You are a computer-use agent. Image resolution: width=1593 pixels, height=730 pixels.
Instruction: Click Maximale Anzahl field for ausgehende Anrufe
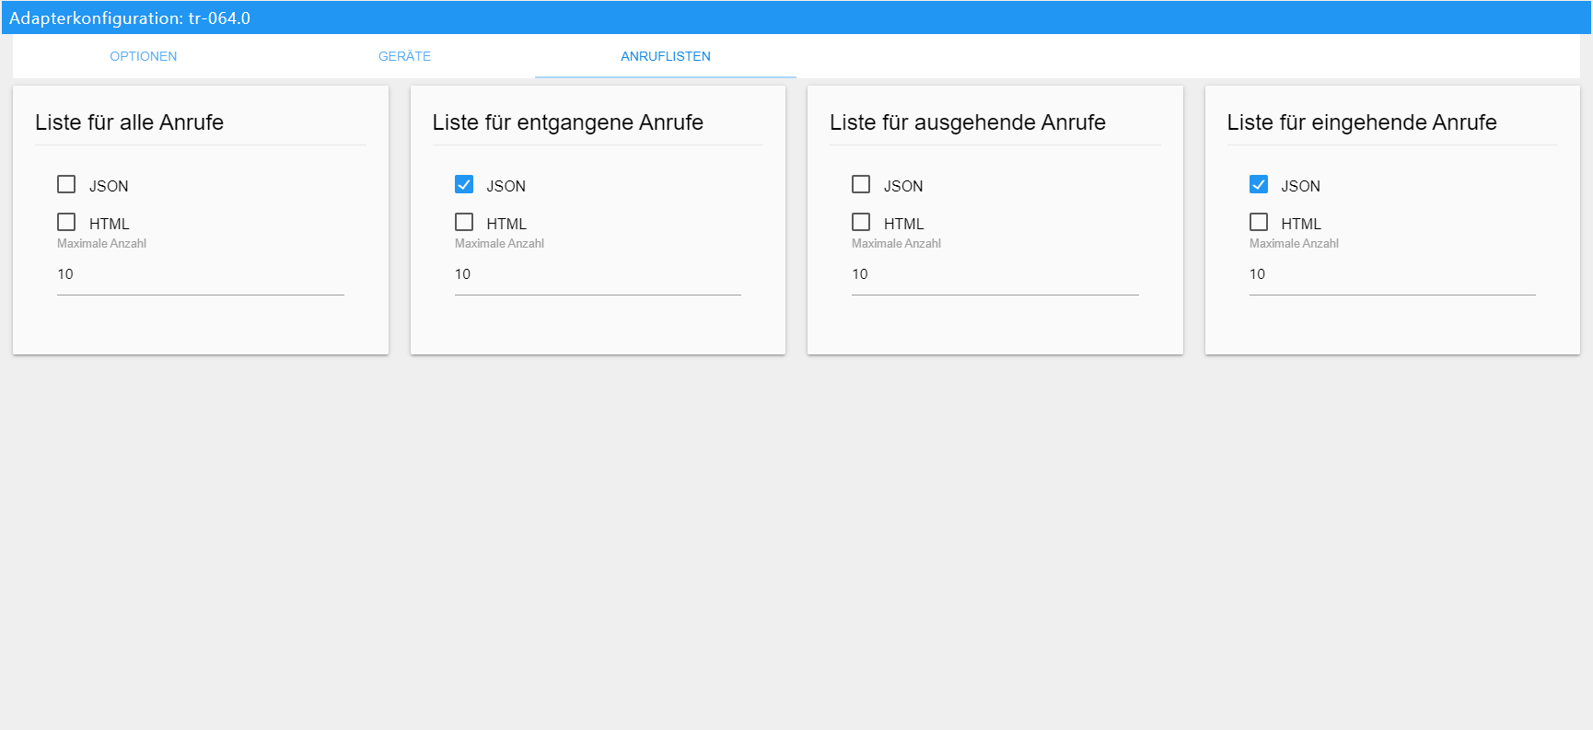click(994, 274)
